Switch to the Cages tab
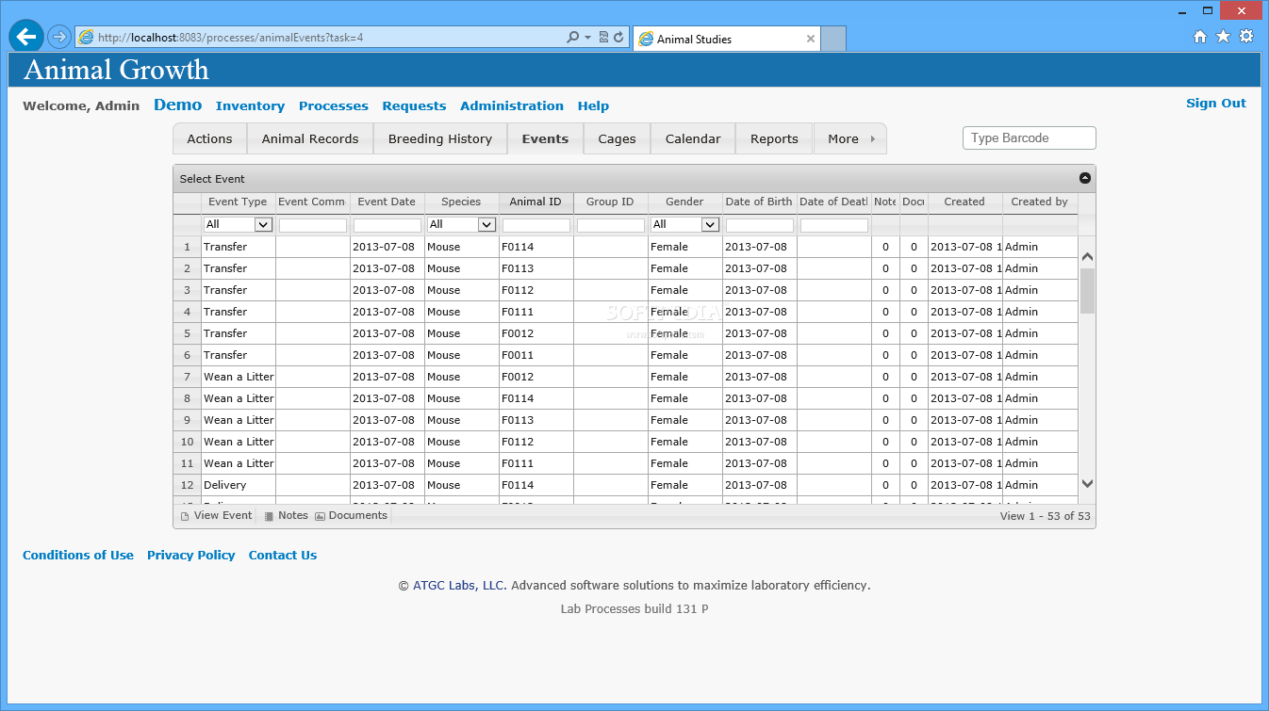Image resolution: width=1269 pixels, height=711 pixels. (x=617, y=138)
